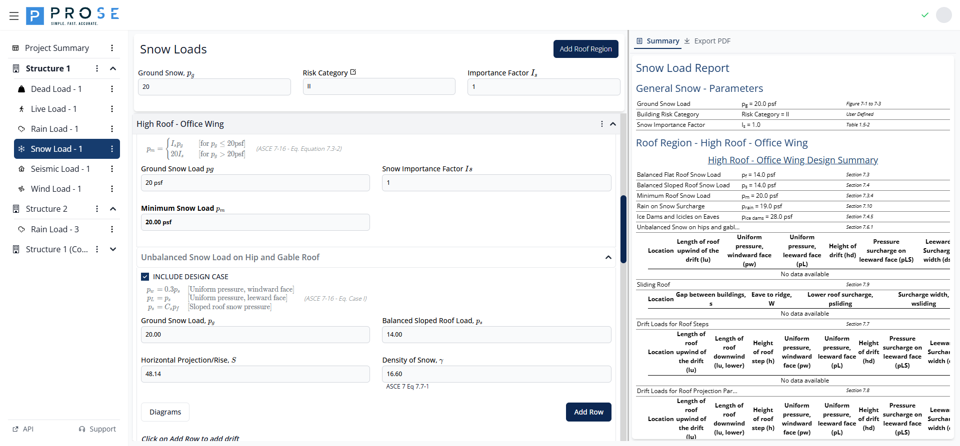Open the three-dot menu beside Dead Load - 1

112,89
